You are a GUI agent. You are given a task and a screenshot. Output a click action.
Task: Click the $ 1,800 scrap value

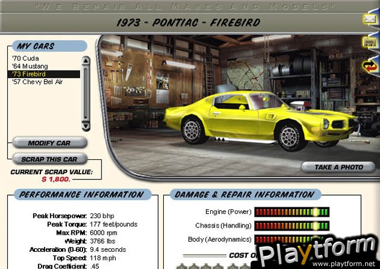(56, 180)
